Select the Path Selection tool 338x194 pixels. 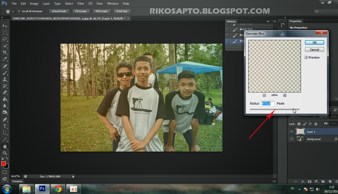pyautogui.click(x=5, y=132)
